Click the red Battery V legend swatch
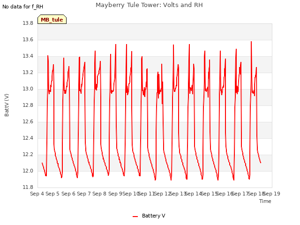Viewport: 300px width, 225px height. pos(135,217)
